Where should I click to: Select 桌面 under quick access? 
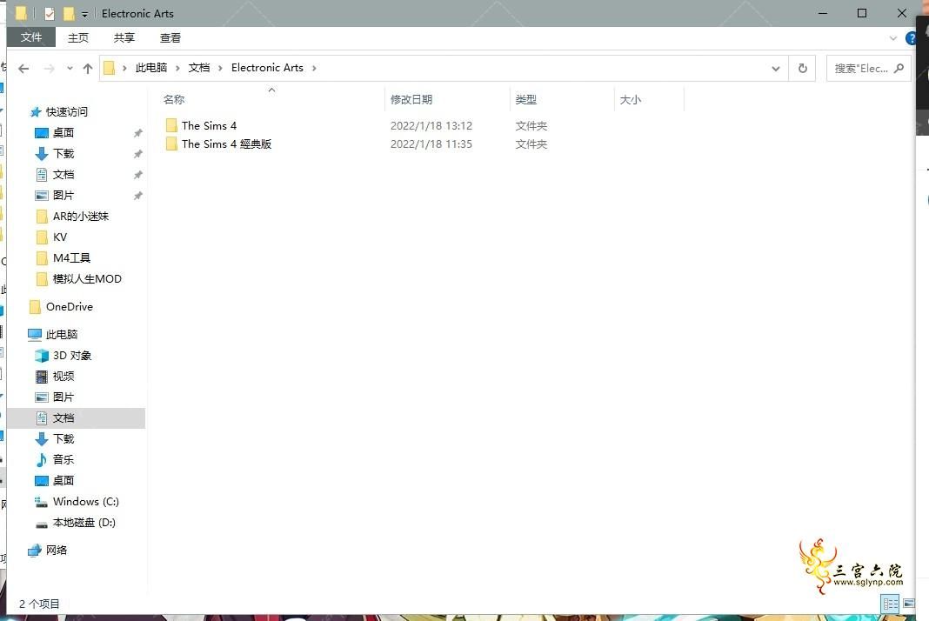pos(63,133)
